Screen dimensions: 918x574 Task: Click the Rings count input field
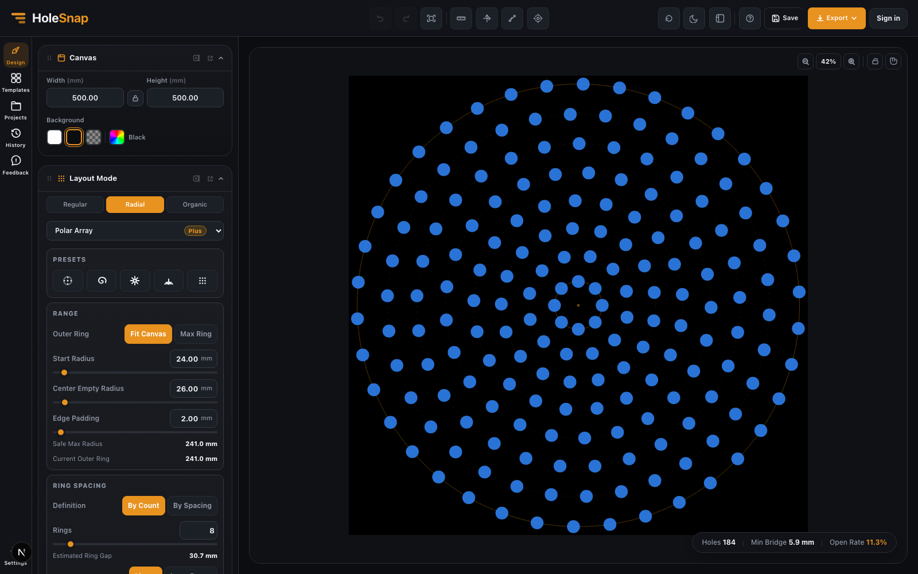pos(199,530)
